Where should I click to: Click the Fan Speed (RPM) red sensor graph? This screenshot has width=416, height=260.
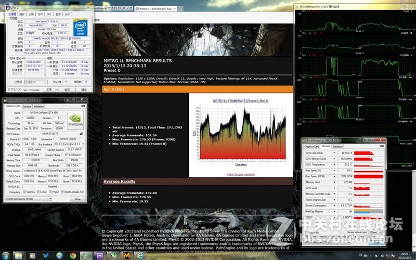point(369,176)
